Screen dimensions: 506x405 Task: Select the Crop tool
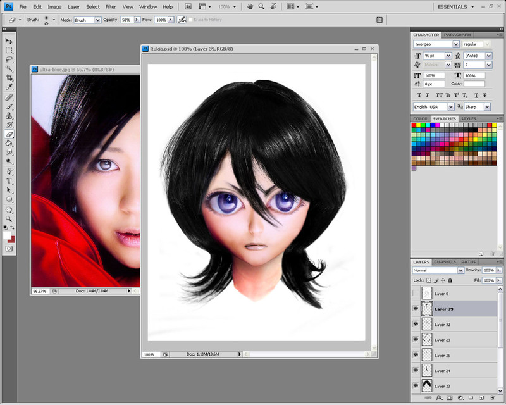[9, 78]
